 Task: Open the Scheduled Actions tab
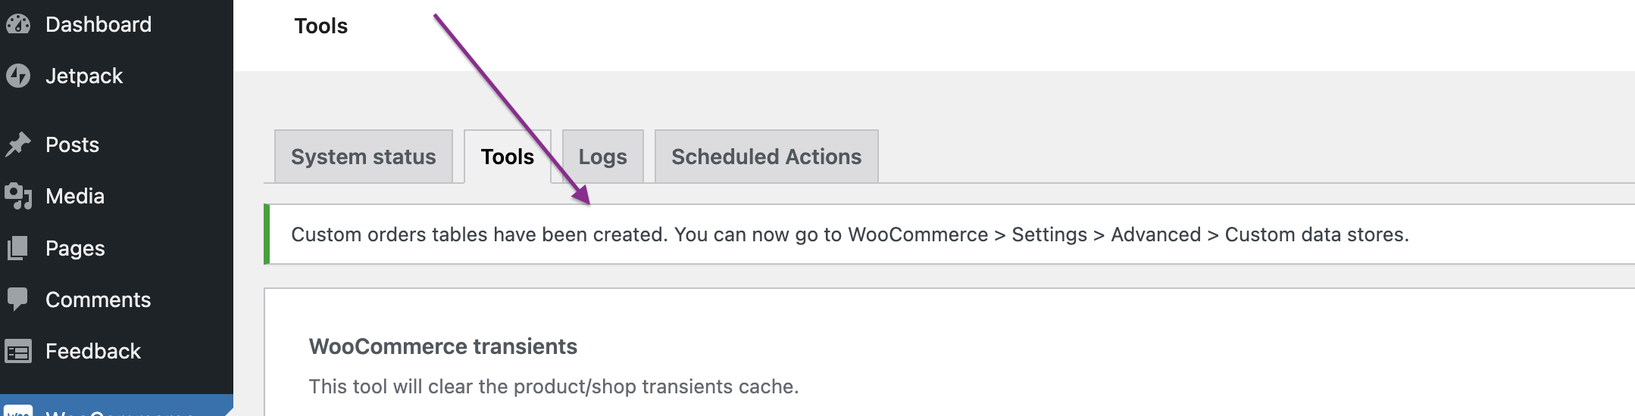click(767, 157)
